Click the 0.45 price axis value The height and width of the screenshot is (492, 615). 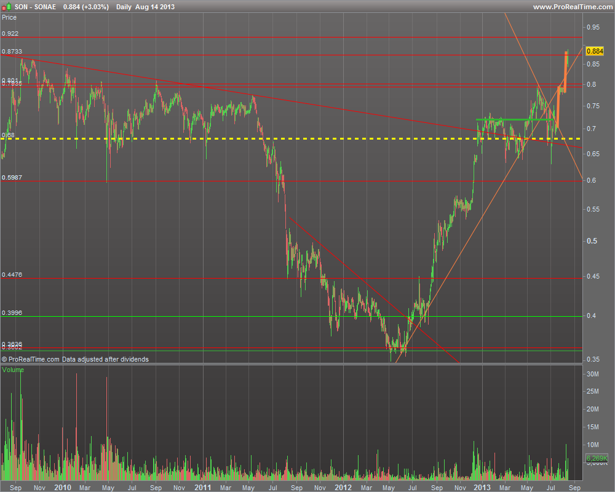pyautogui.click(x=593, y=276)
